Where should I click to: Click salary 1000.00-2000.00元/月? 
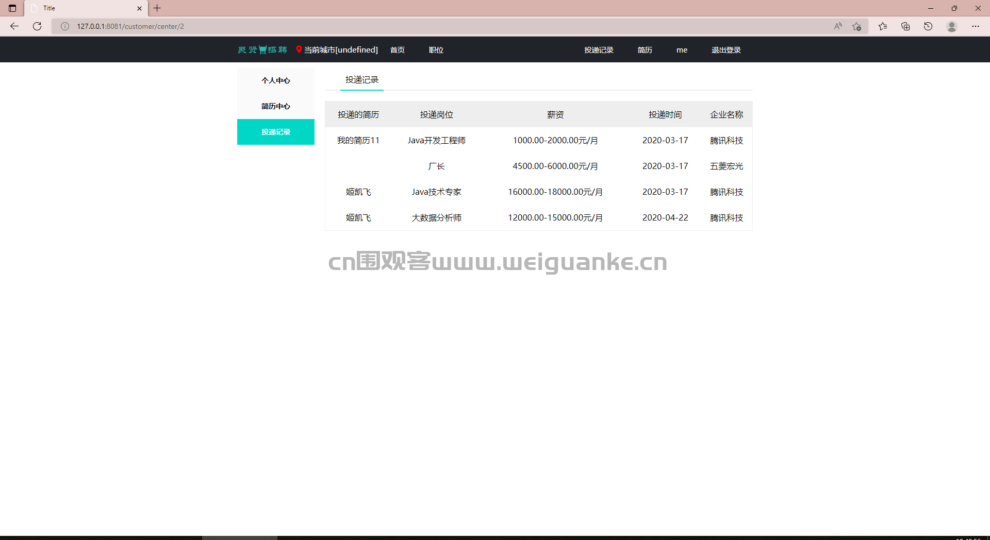point(555,140)
